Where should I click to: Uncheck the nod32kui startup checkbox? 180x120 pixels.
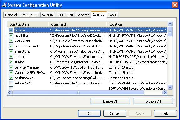point(11,36)
